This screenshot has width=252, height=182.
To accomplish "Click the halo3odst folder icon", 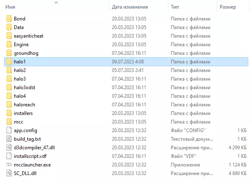I will pyautogui.click(x=9, y=88).
